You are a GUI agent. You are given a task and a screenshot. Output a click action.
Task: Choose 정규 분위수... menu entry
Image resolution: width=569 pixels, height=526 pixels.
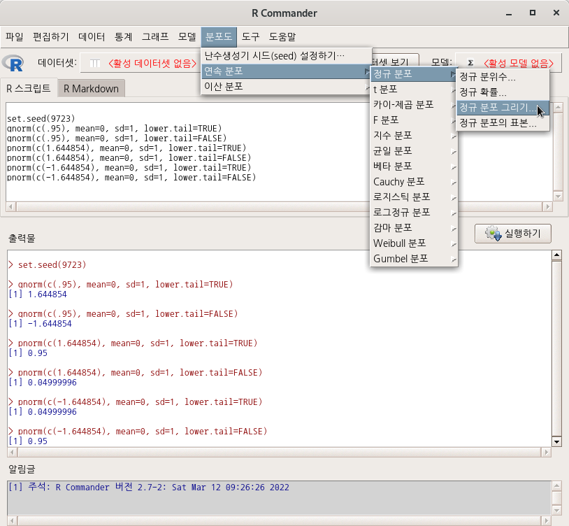503,77
